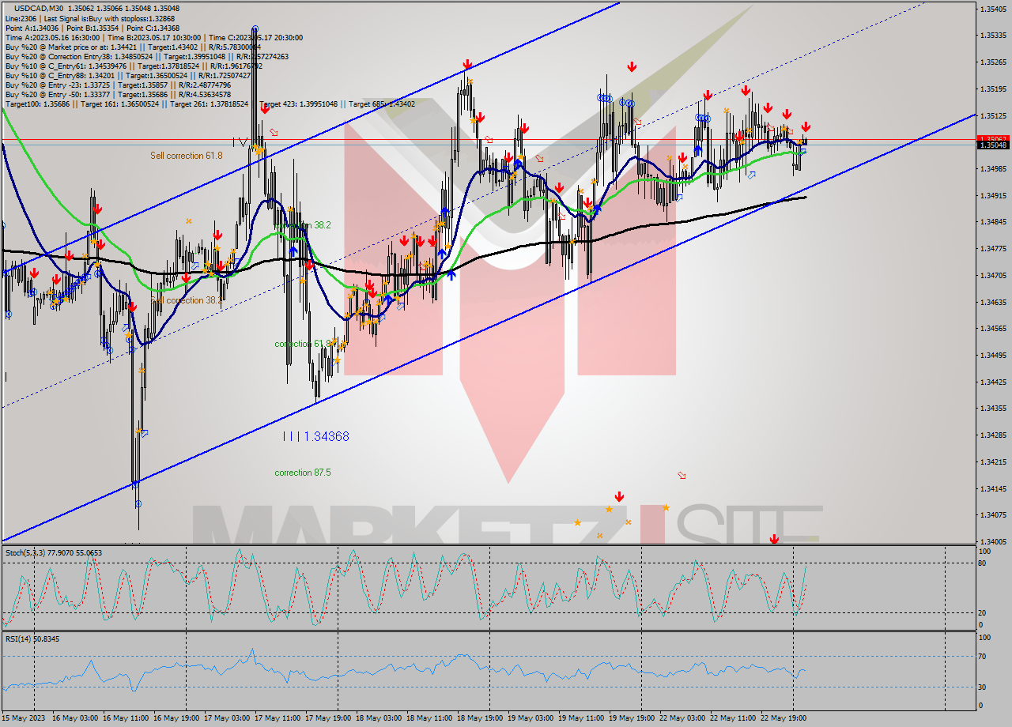Click the 1.35265 price axis label
The image size is (1012, 727).
(993, 62)
